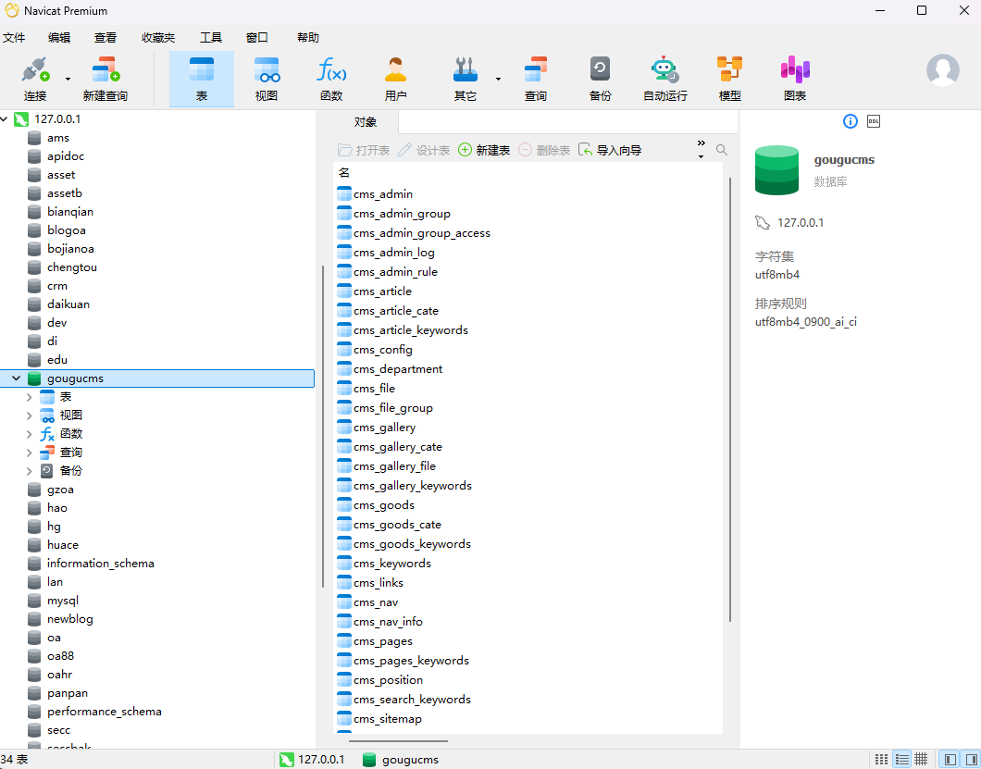981x769 pixels.
Task: Open the 图表 (Charts) toolbar icon
Action: pos(794,79)
